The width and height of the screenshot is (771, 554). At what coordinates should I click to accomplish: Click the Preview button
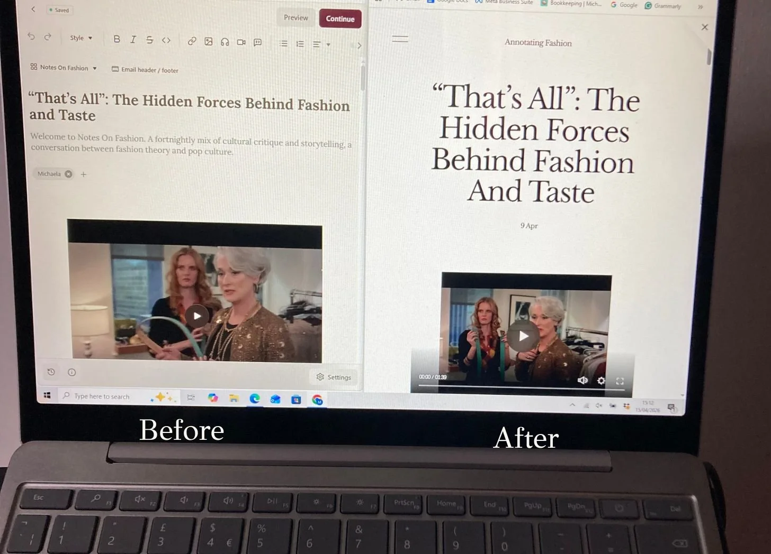click(x=295, y=17)
